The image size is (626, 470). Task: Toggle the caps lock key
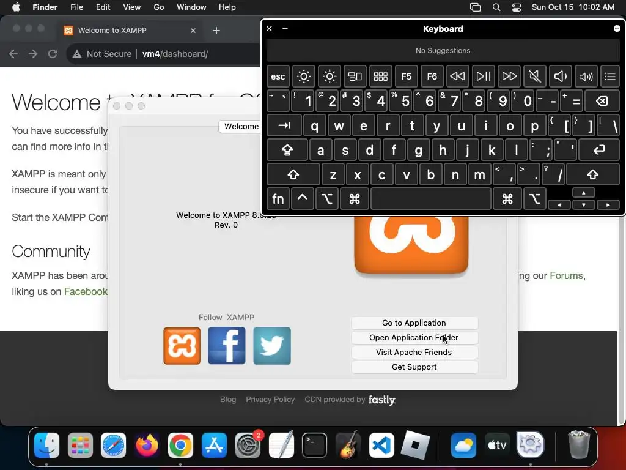(287, 151)
